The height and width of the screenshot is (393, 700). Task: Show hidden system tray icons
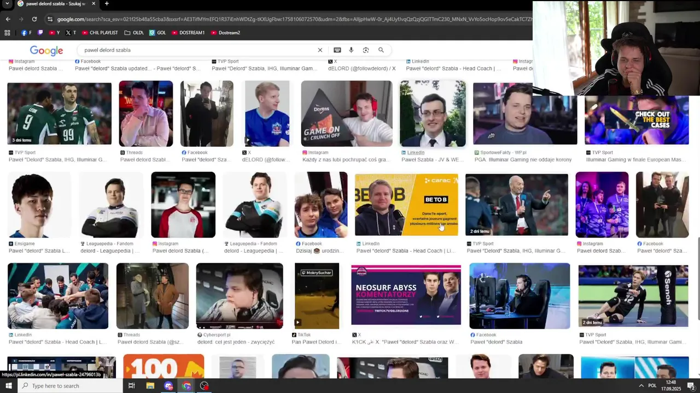pos(641,386)
